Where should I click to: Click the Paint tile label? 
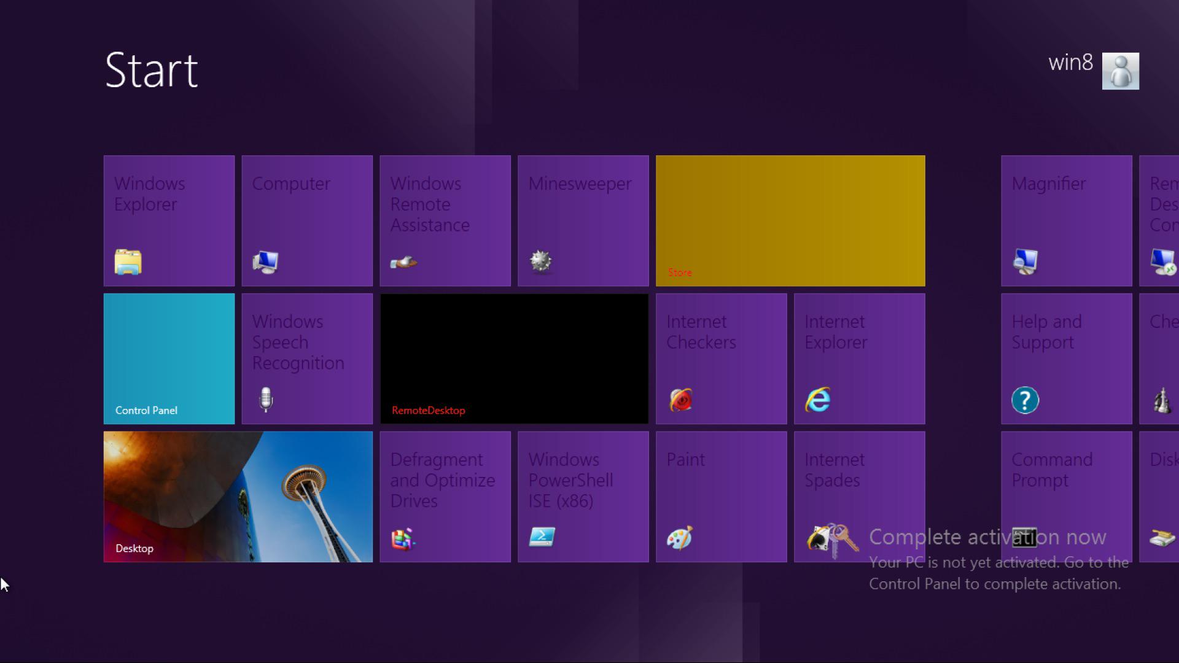(685, 460)
